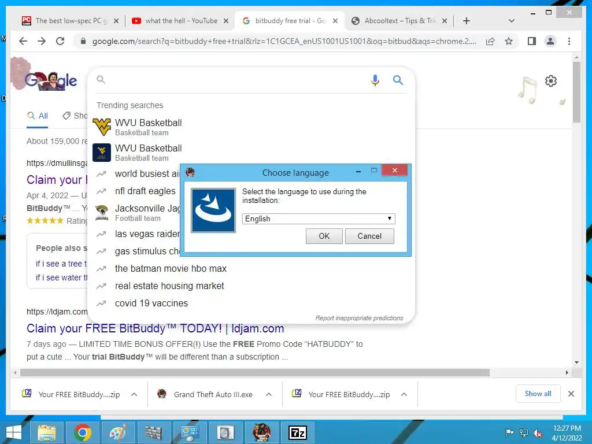Open the Windows Start menu

(x=14, y=432)
